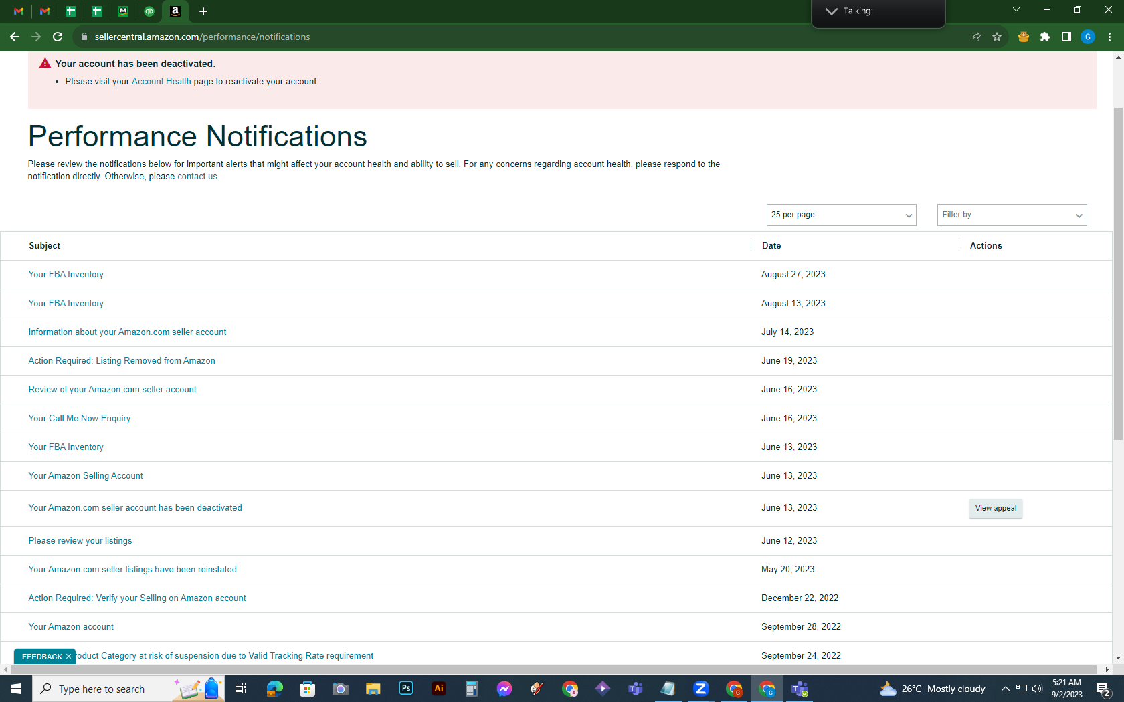
Task: Share this page from the address bar
Action: tap(975, 37)
